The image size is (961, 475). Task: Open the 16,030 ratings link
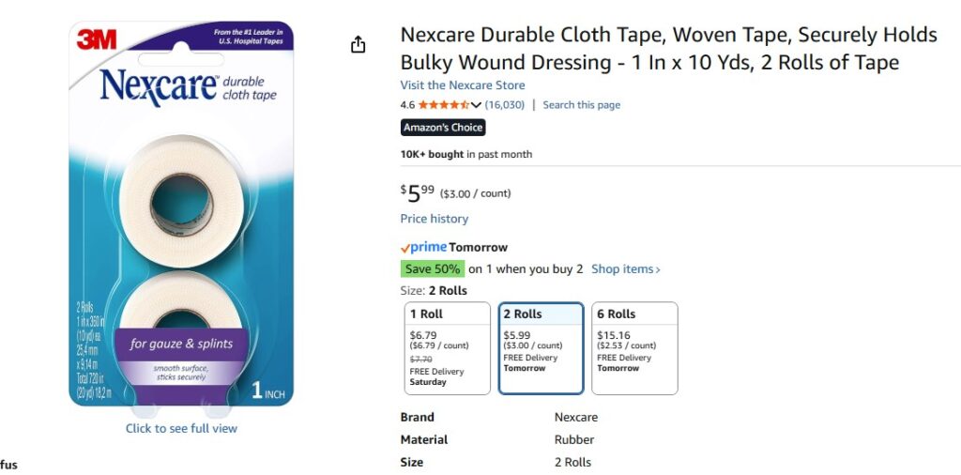(505, 105)
